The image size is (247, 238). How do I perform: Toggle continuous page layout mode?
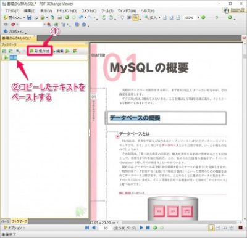(x=218, y=228)
